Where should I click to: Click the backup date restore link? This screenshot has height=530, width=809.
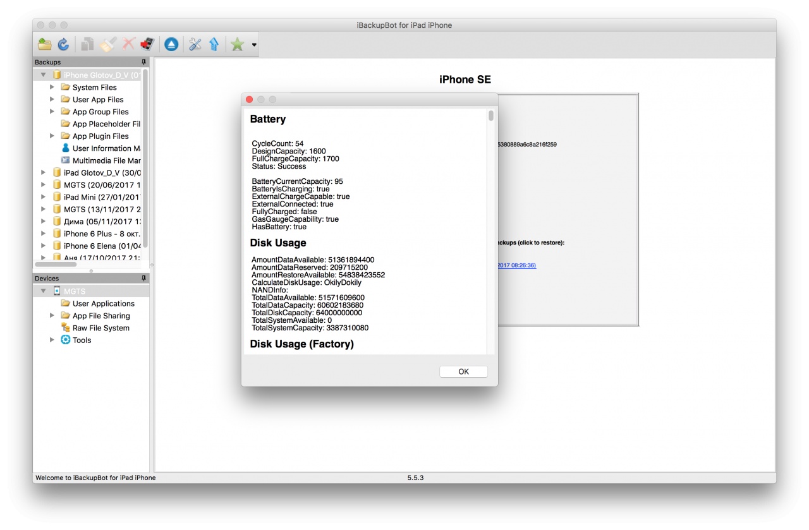[517, 265]
